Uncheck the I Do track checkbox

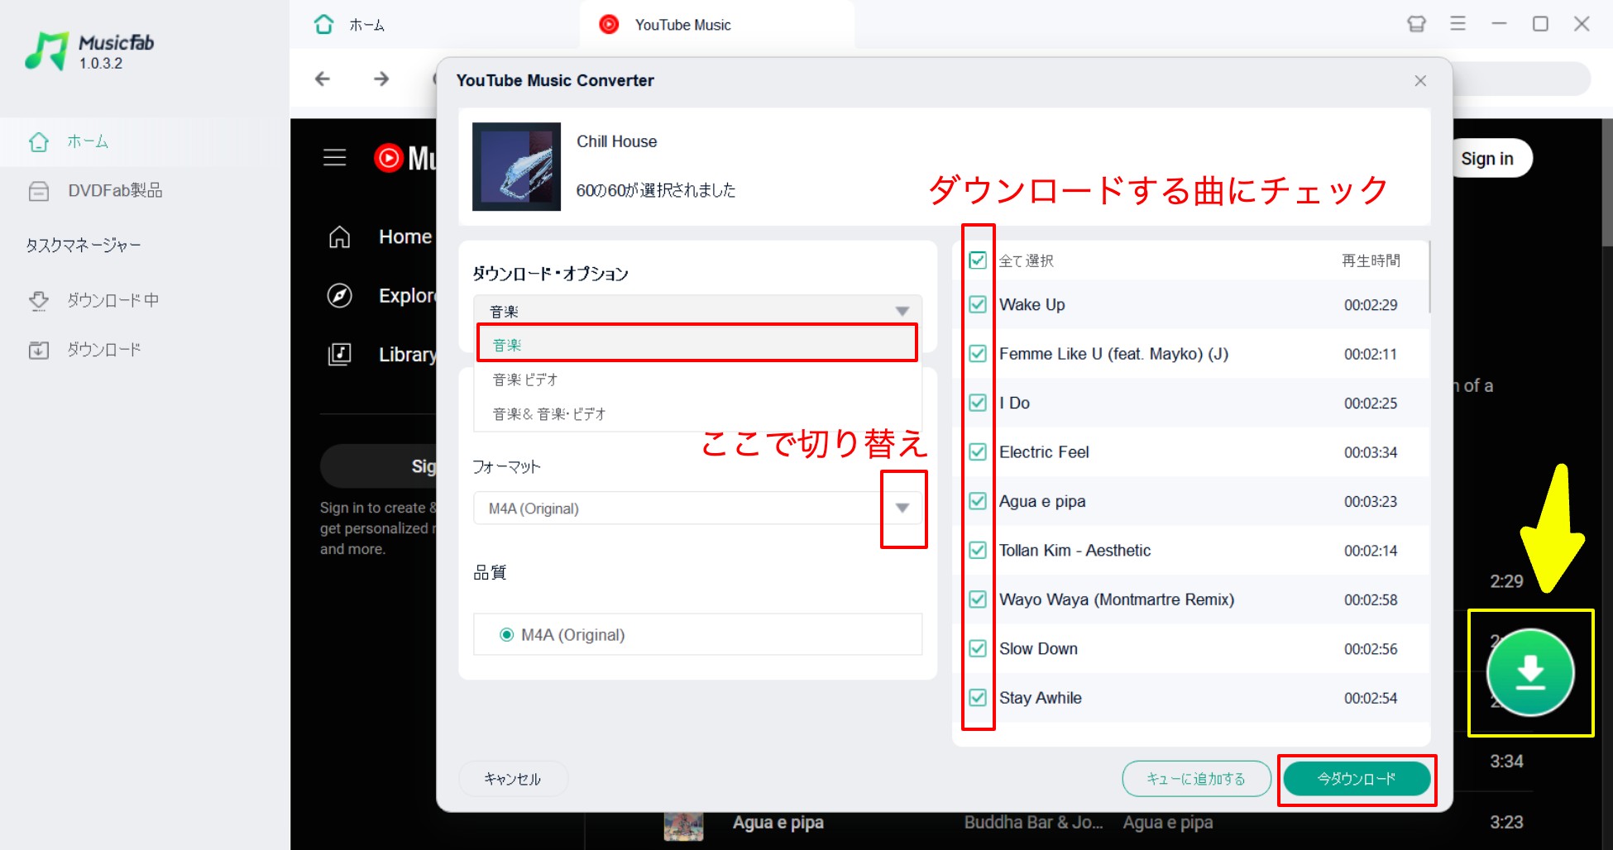(978, 403)
